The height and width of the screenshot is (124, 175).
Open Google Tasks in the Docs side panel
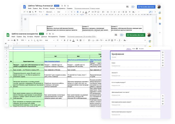tap(160, 24)
